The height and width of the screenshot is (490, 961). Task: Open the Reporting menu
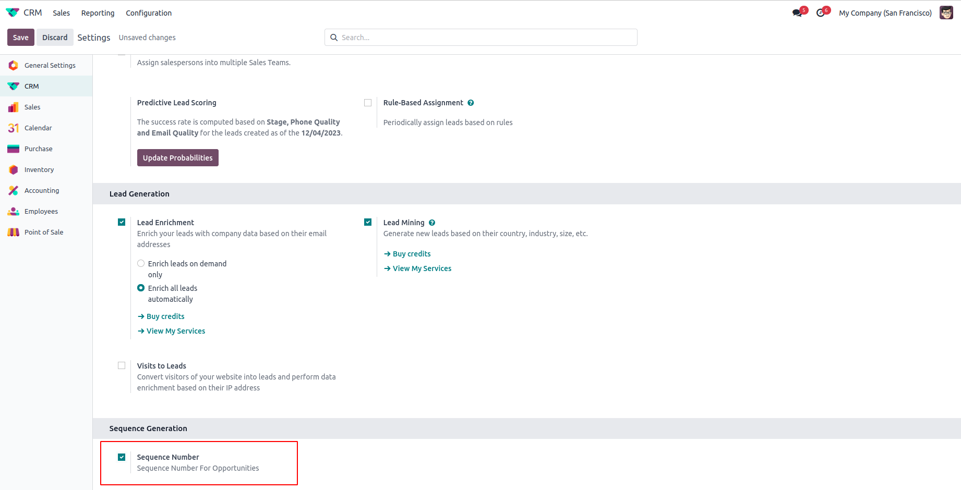pos(98,13)
